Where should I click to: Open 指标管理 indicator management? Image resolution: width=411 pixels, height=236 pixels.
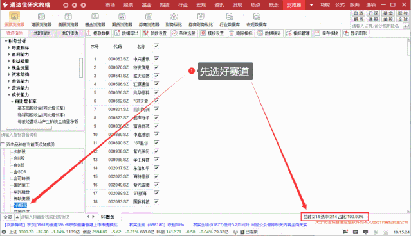(x=298, y=33)
